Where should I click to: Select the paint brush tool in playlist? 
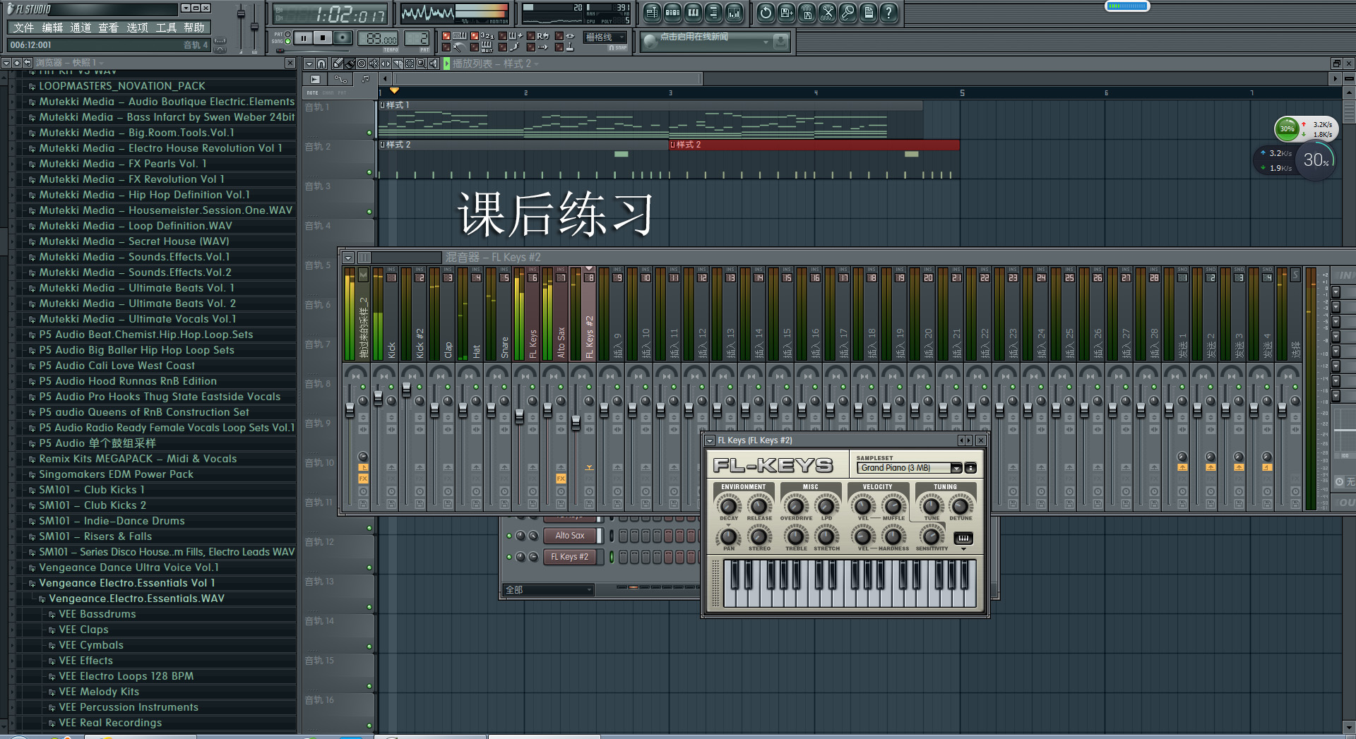click(350, 64)
